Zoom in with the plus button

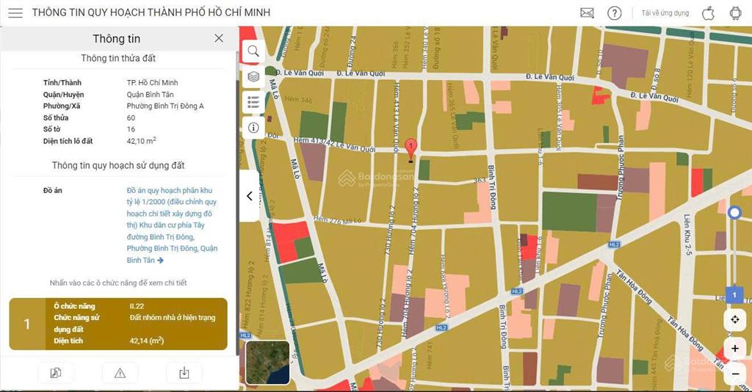click(734, 349)
